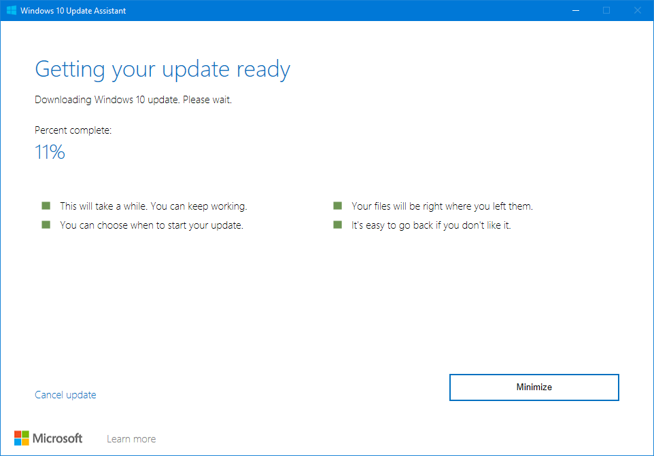Viewport: 654px width, 456px height.
Task: Click the Minimize button at the bottom right
Action: pyautogui.click(x=534, y=387)
